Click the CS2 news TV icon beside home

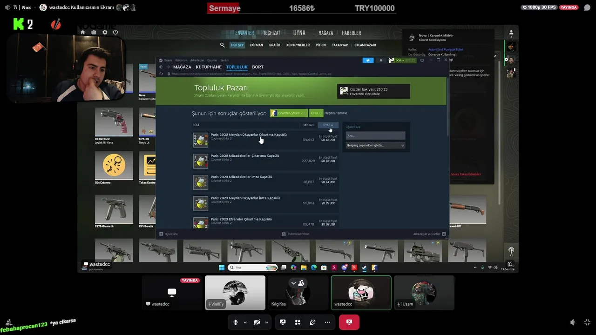pos(94,32)
